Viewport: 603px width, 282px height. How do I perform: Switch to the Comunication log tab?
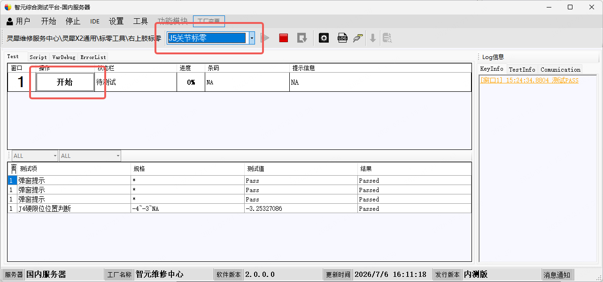tap(560, 69)
